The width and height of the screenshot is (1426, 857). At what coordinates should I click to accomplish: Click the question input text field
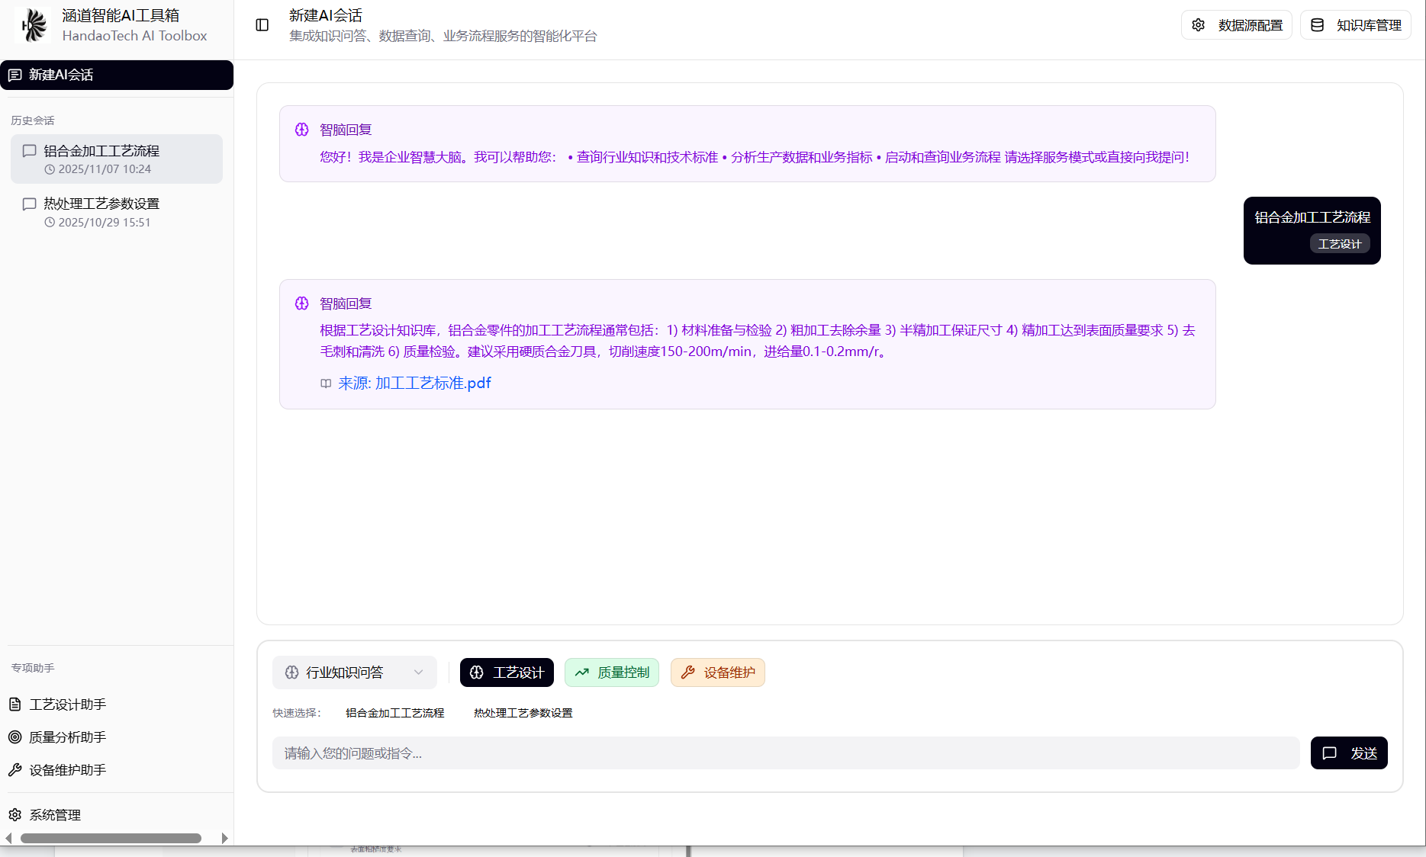(785, 753)
